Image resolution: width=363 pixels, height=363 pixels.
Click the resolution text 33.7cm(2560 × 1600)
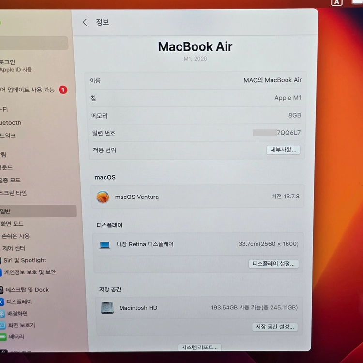[x=268, y=244]
